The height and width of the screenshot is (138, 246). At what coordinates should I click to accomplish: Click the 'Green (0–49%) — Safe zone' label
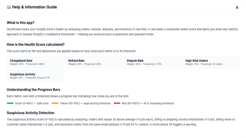(32, 103)
